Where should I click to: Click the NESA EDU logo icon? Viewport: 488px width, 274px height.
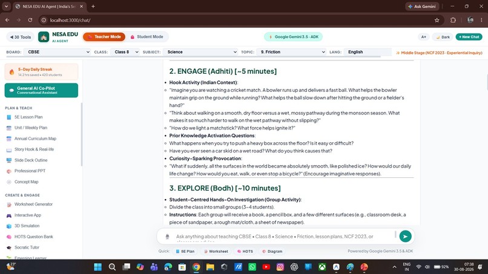point(44,37)
